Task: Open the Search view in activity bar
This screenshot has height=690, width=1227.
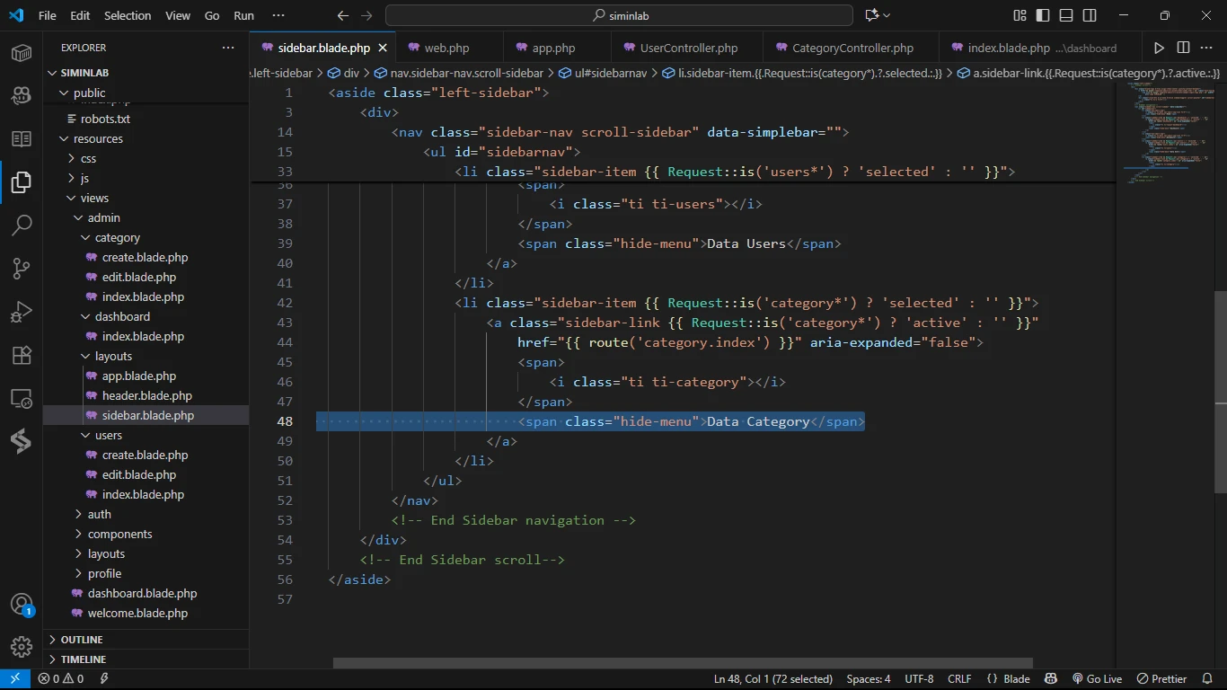Action: pos(22,225)
